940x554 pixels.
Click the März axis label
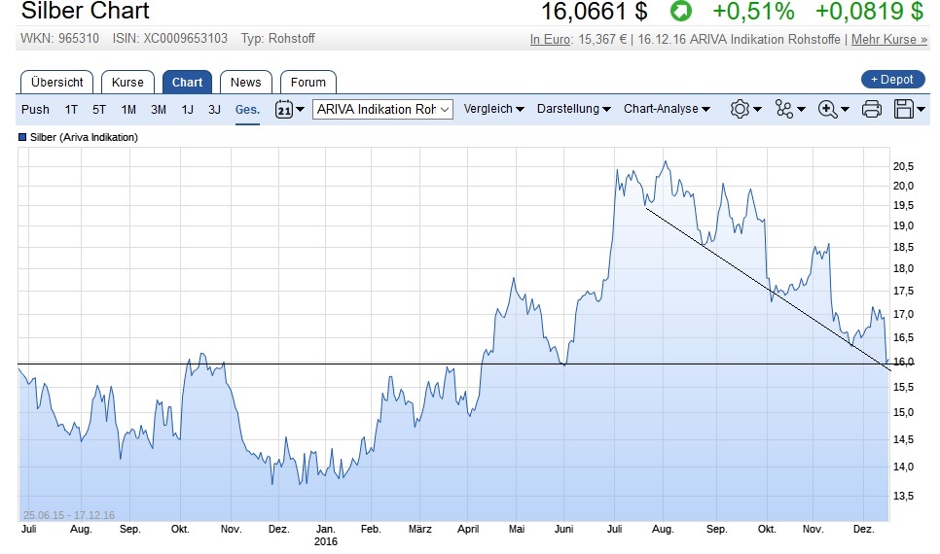419,529
